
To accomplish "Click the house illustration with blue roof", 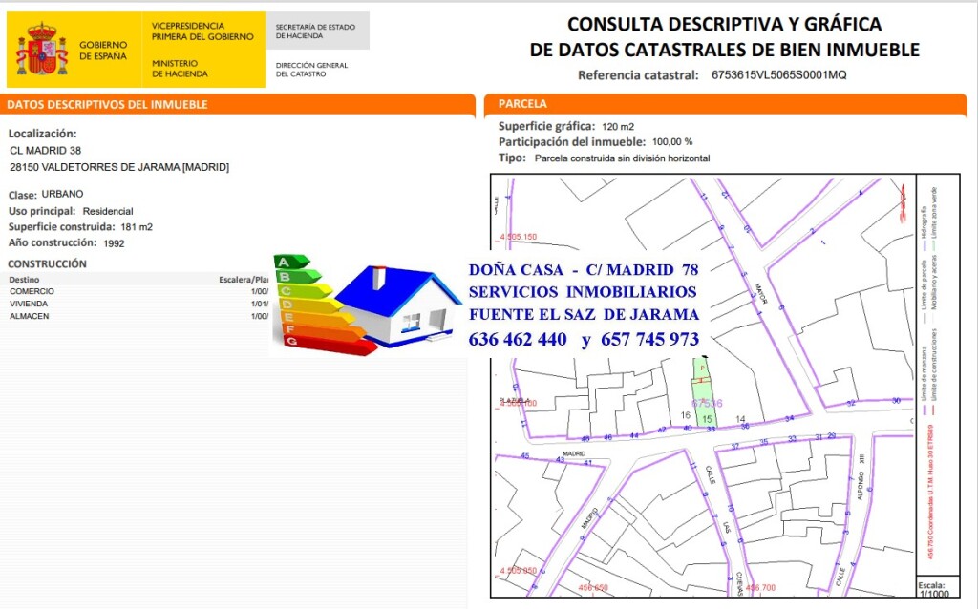I will click(397, 306).
